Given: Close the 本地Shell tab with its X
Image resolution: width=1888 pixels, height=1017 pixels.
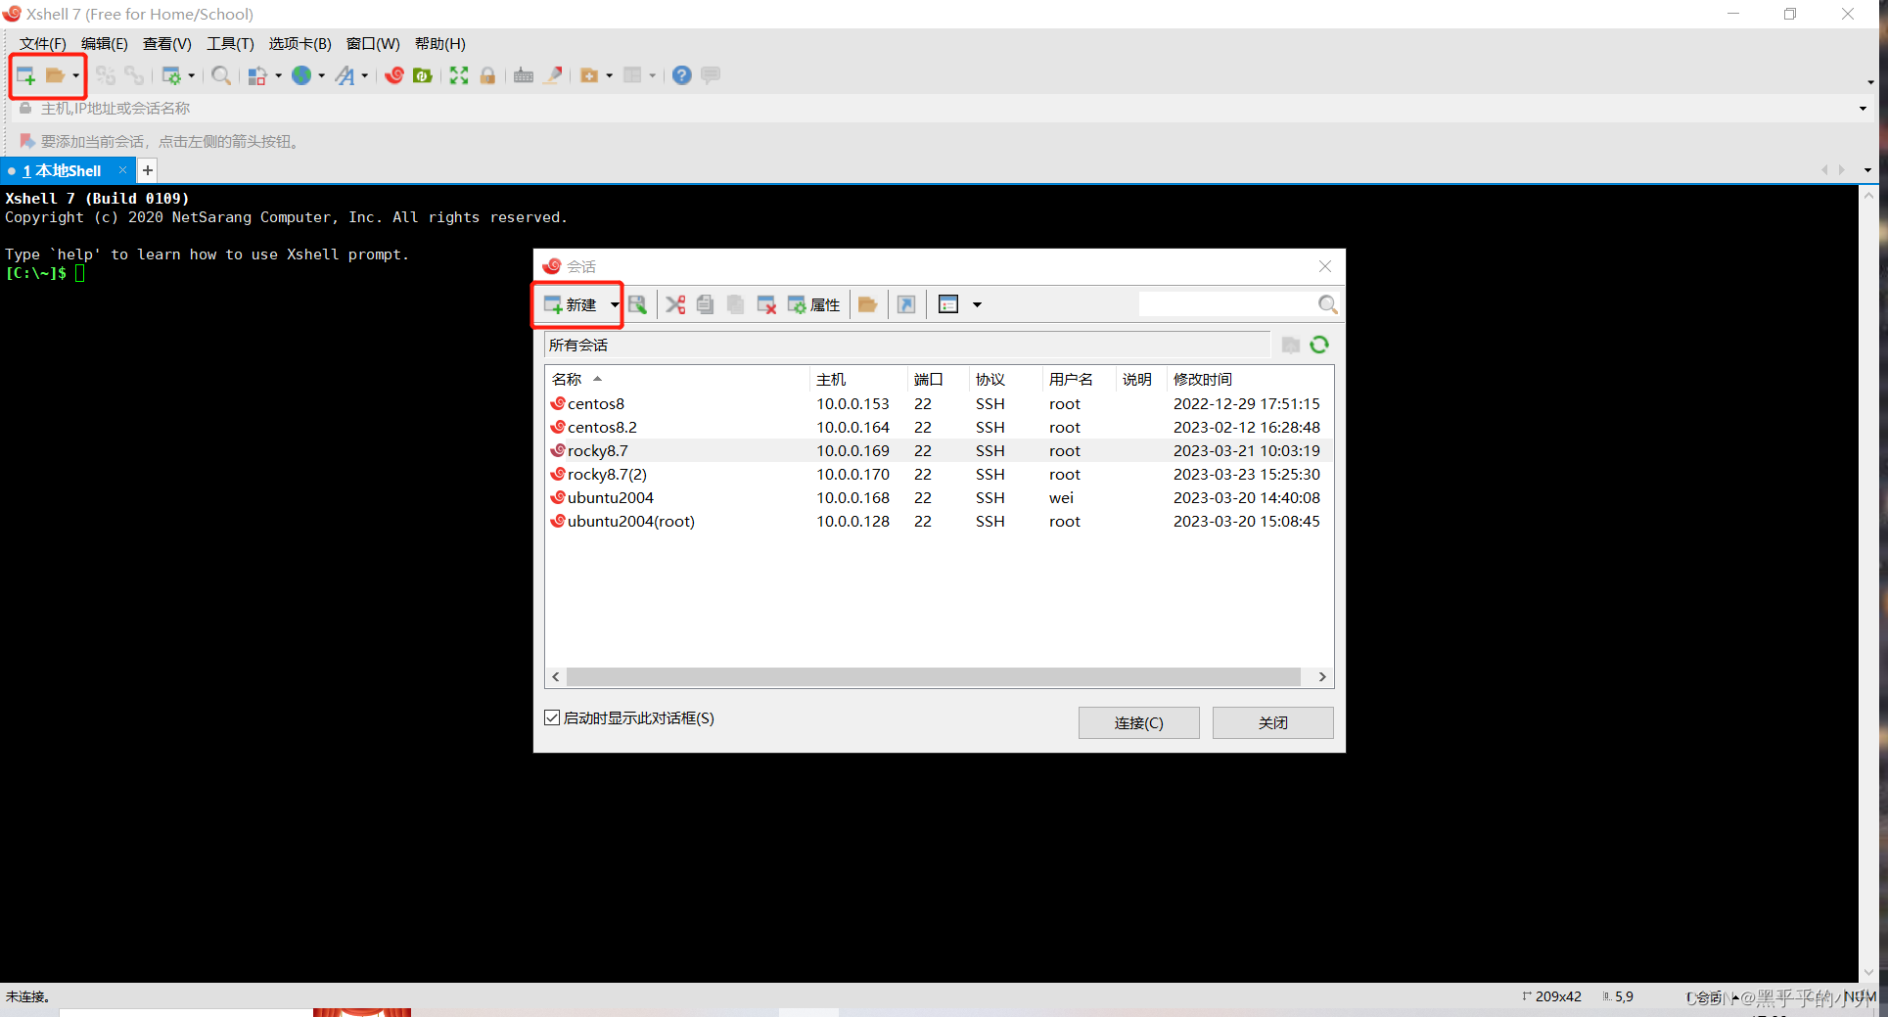Looking at the screenshot, I should (x=122, y=170).
